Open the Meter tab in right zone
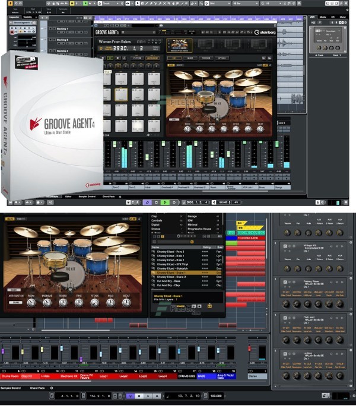This screenshot has height=412, width=356. click(342, 17)
